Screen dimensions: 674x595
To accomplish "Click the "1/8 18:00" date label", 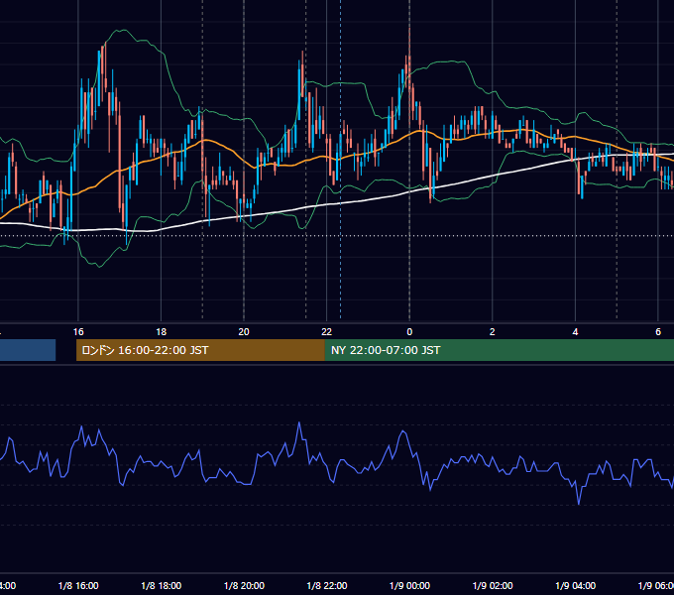I will pos(162,586).
